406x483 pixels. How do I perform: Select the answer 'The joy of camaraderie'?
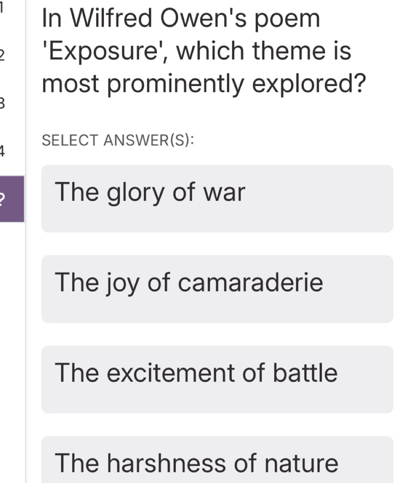pos(217,289)
